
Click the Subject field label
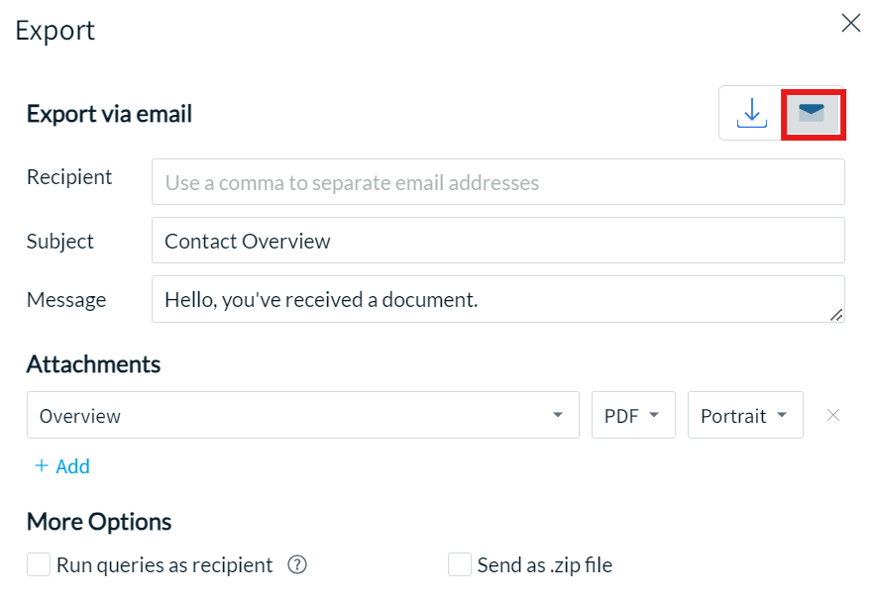60,242
